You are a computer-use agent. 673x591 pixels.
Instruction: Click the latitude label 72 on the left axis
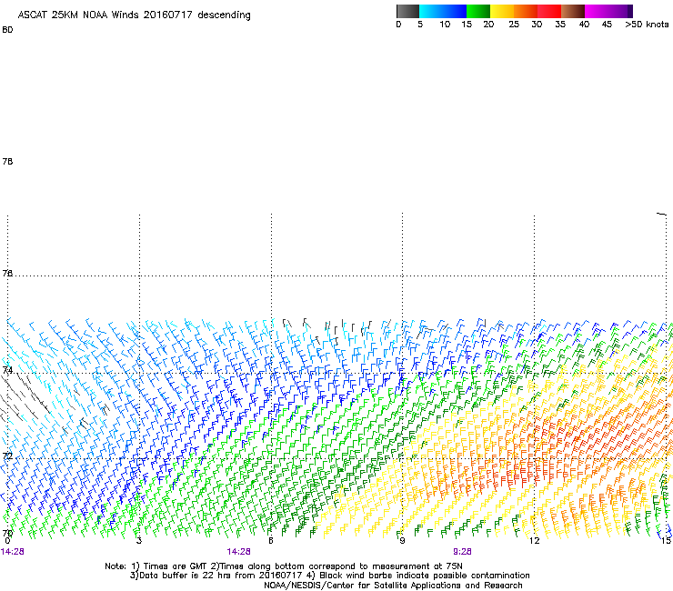[7, 456]
